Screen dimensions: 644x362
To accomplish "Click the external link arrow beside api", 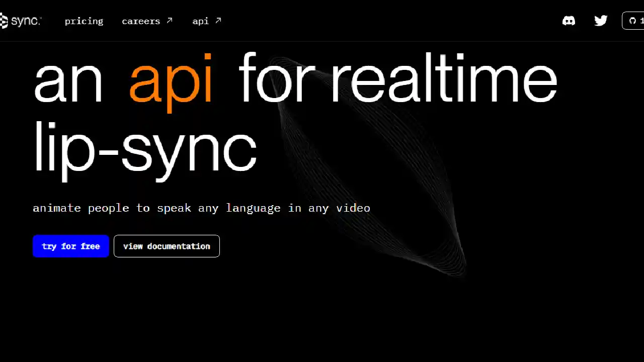I will coord(218,20).
